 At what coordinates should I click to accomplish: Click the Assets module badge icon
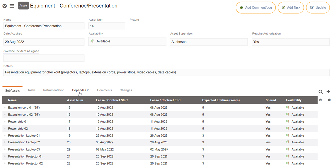tap(23, 6)
